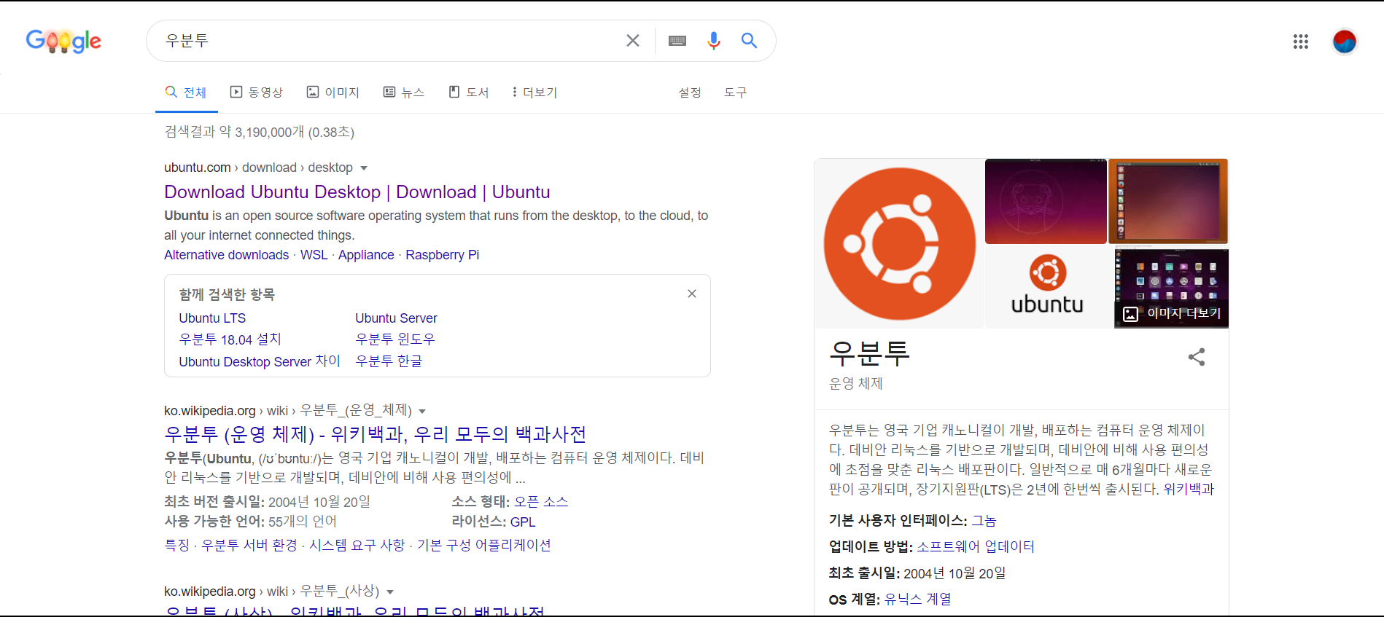Clear the search box with X icon
1384x617 pixels.
tap(633, 41)
